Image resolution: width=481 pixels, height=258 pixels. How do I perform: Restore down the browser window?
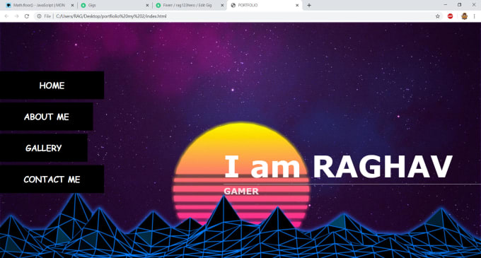[459, 5]
